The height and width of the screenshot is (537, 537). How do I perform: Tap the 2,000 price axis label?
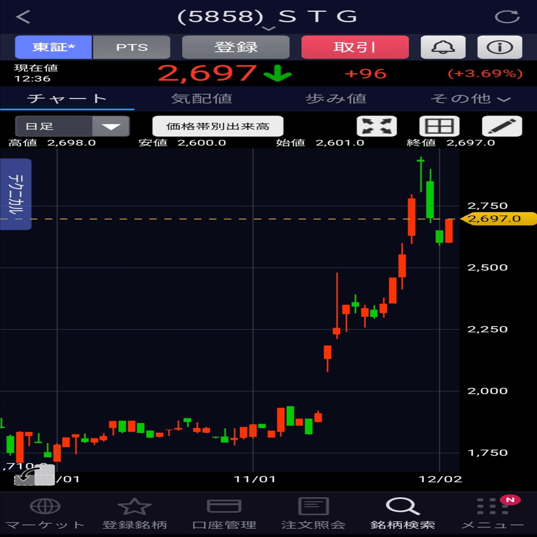pyautogui.click(x=487, y=390)
